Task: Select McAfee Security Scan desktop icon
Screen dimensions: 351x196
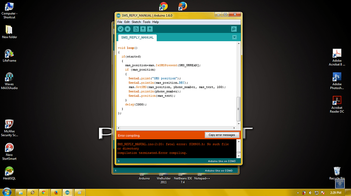Action: tap(9, 128)
